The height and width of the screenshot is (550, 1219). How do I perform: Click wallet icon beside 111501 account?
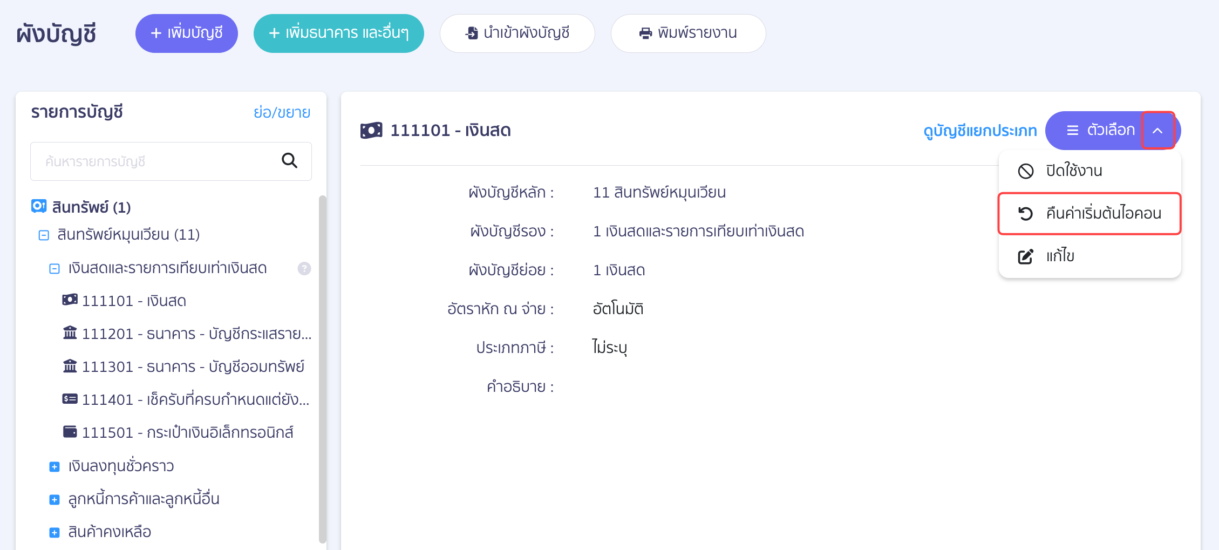pos(70,431)
